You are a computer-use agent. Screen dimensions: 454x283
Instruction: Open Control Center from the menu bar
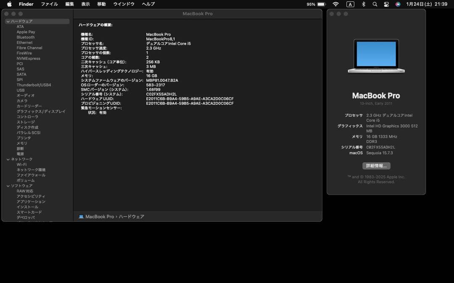386,4
